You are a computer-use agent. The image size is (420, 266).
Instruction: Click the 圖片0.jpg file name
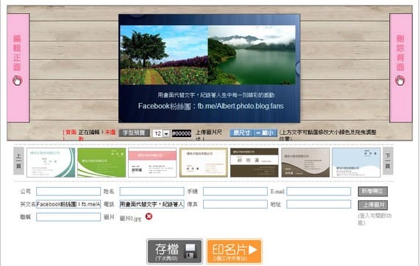coord(130,219)
